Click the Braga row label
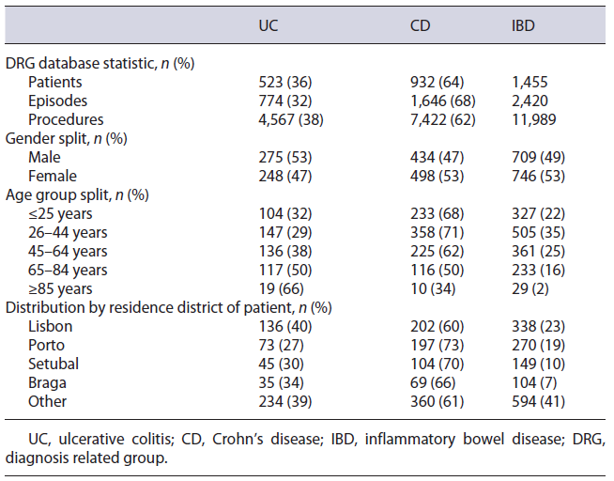The height and width of the screenshot is (481, 614). coord(47,382)
